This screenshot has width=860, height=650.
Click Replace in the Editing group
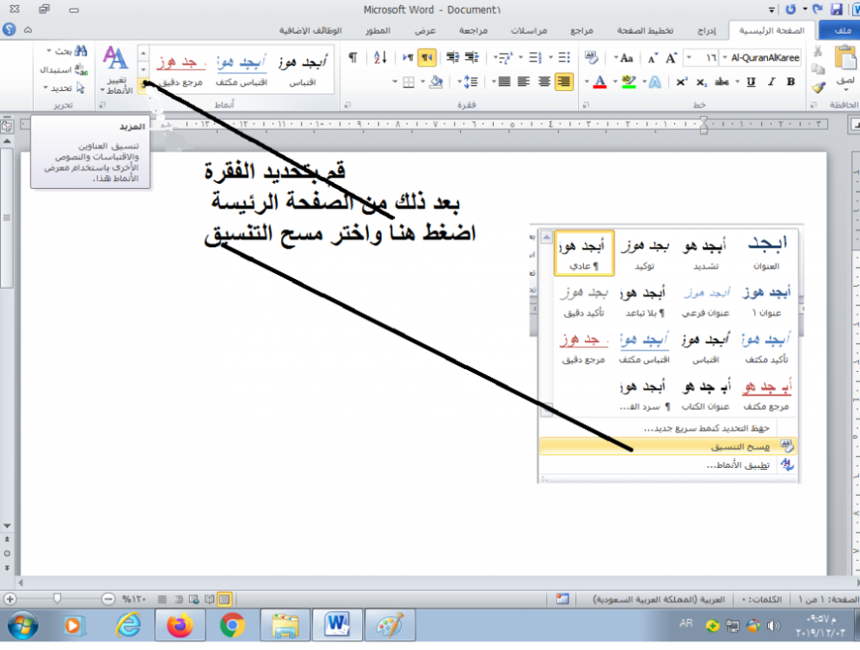coord(63,69)
